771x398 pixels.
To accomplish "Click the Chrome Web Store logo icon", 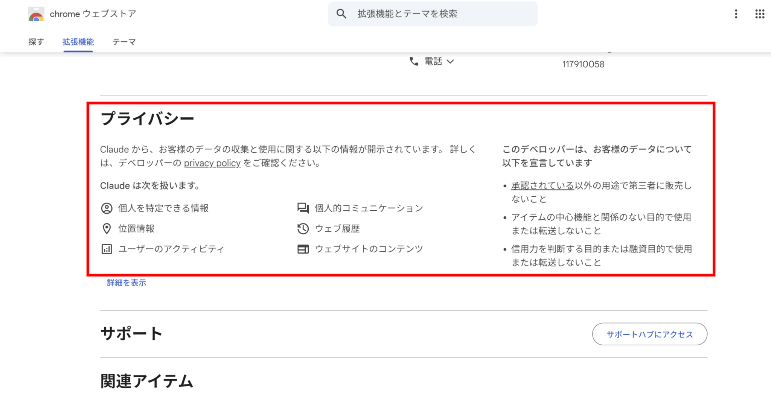I will point(36,14).
